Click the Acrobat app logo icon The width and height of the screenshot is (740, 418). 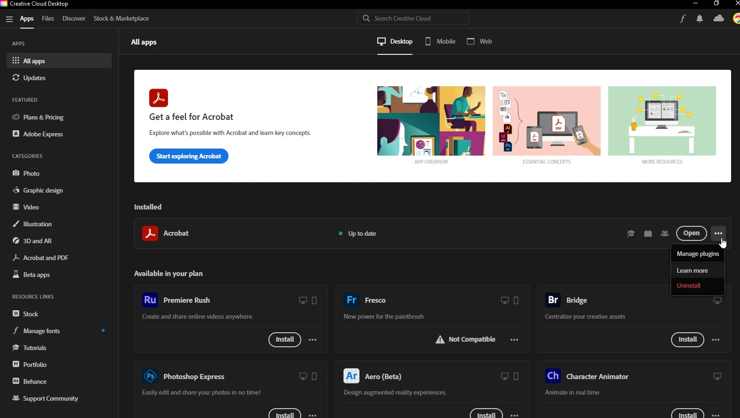pos(150,233)
